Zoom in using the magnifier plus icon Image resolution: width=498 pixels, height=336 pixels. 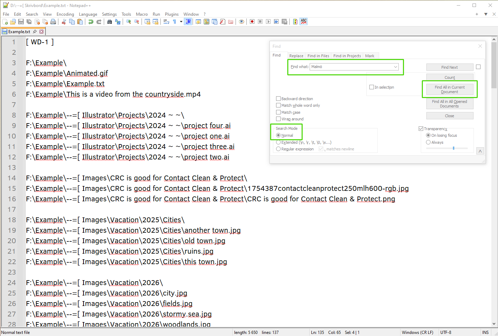(x=129, y=22)
